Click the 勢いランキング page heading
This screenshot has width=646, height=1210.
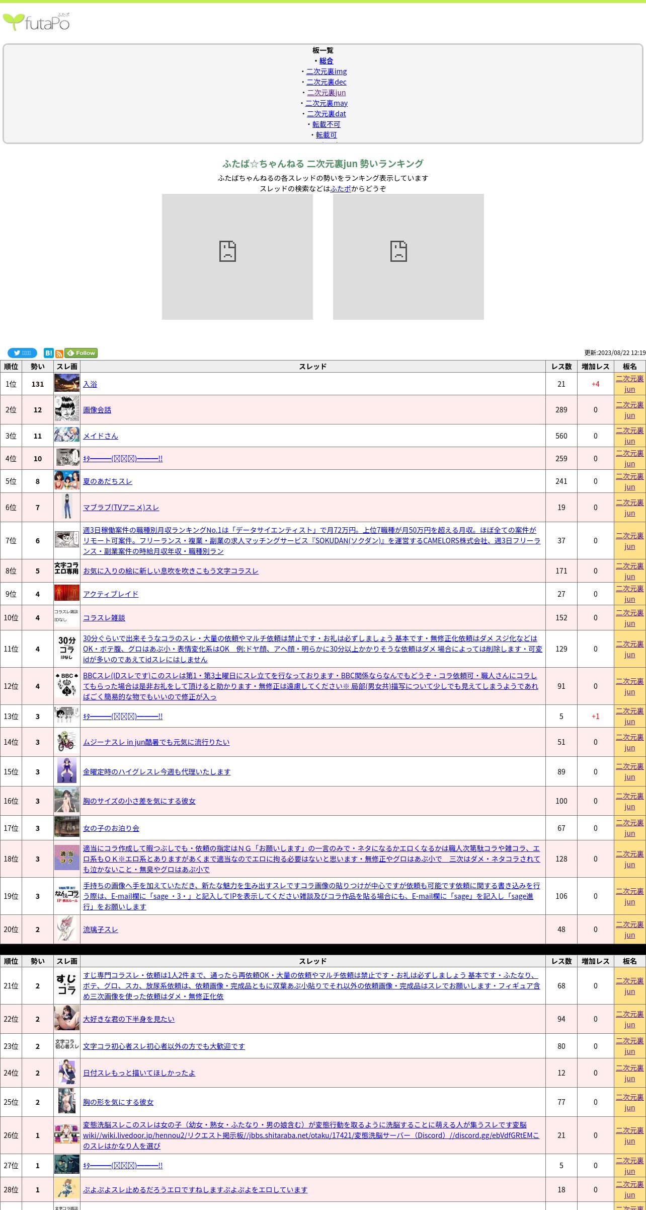point(323,164)
